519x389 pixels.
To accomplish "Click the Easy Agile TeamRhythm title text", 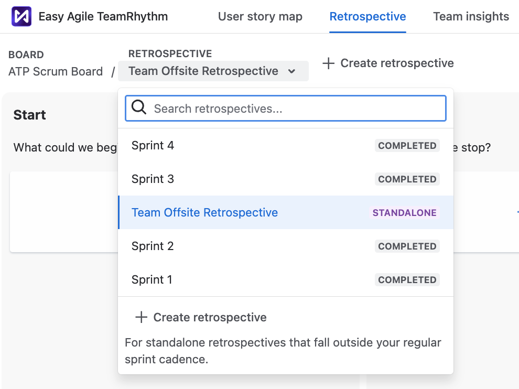I will (103, 17).
